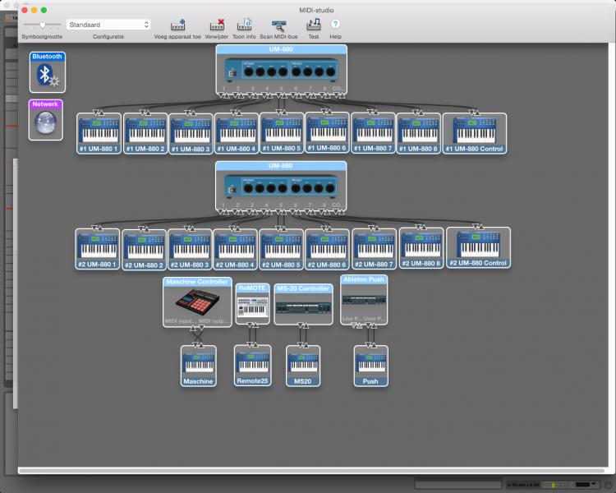616x493 pixels.
Task: Select the second UM-880 interface device
Action: [281, 187]
